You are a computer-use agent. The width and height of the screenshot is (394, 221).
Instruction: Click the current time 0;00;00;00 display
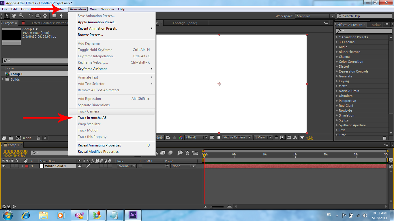coord(16,151)
